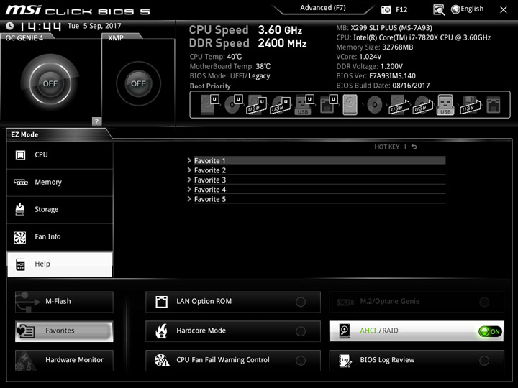518x388 pixels.
Task: Open the Fan Info section
Action: tap(60, 237)
